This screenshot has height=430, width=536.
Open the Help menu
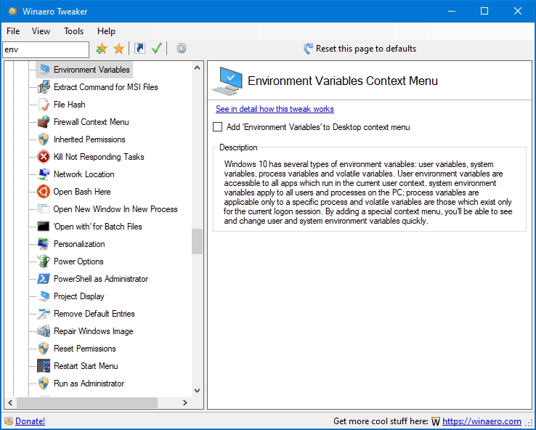(x=106, y=31)
